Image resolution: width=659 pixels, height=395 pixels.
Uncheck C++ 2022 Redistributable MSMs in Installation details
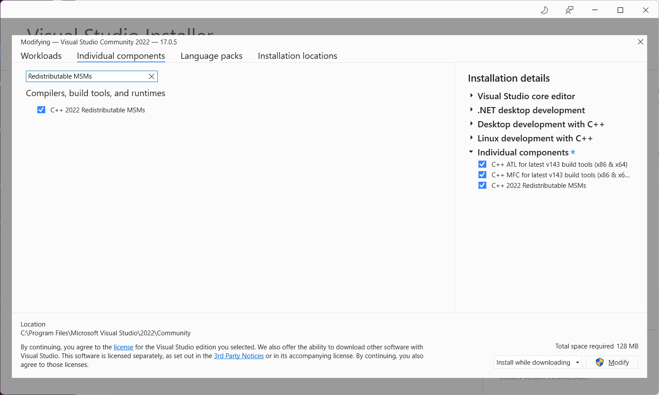(x=482, y=185)
